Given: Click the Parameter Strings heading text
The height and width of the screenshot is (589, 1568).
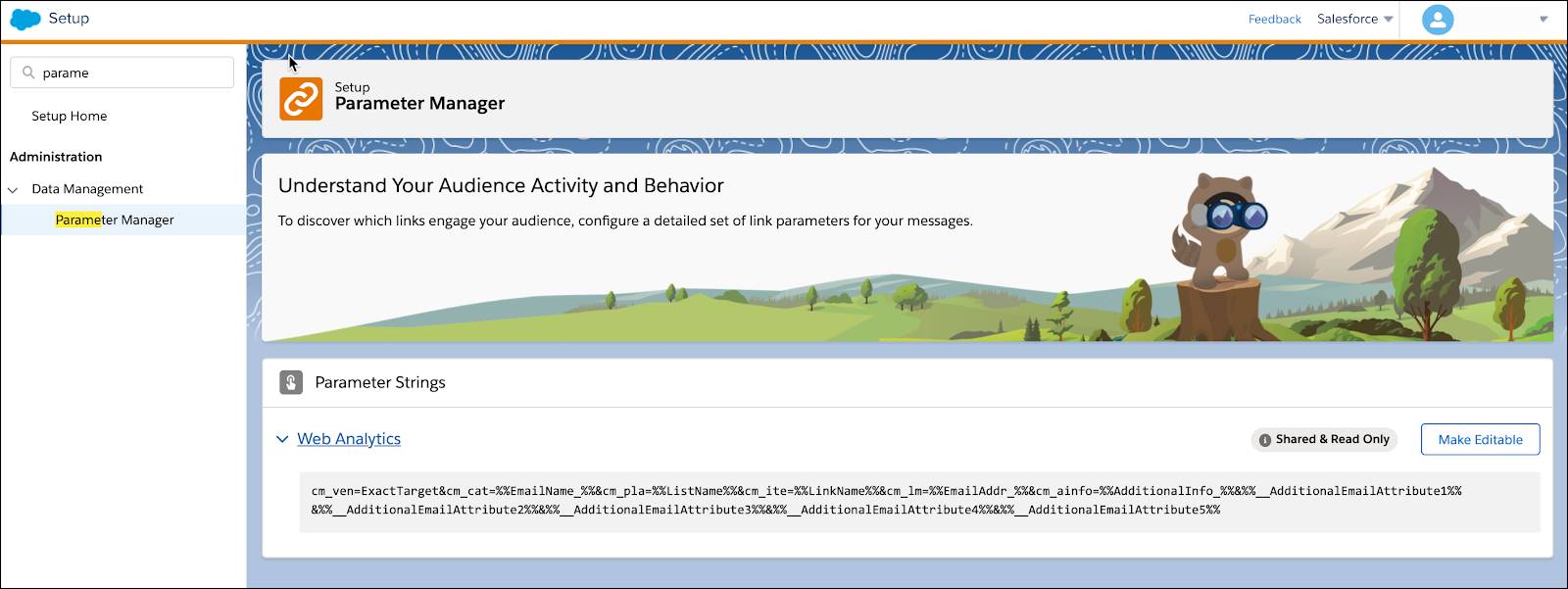Looking at the screenshot, I should coord(380,382).
